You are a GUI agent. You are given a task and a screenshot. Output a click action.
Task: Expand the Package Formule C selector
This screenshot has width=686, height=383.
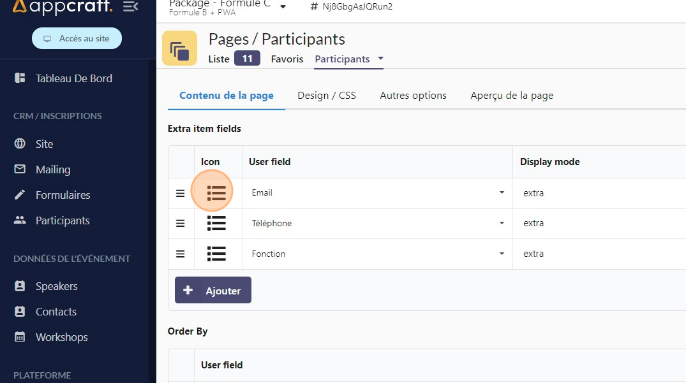[x=283, y=7]
